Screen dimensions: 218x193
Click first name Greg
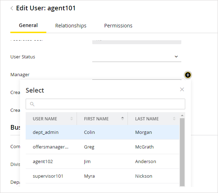pyautogui.click(x=89, y=147)
